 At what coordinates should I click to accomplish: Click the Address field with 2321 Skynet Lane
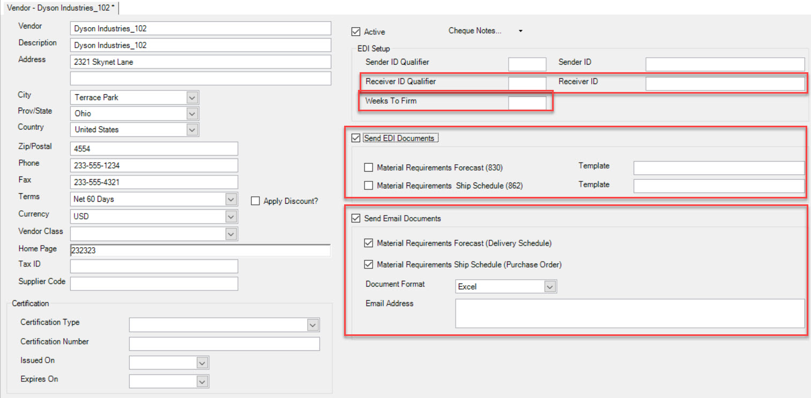tap(201, 62)
